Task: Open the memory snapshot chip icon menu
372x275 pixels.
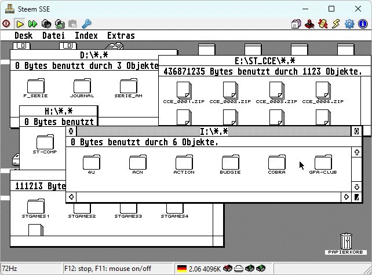Action: click(46, 24)
